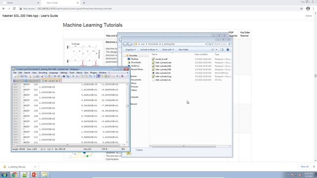The height and width of the screenshot is (178, 317).
Task: Open the Windows Start button
Action: pyautogui.click(x=4, y=175)
